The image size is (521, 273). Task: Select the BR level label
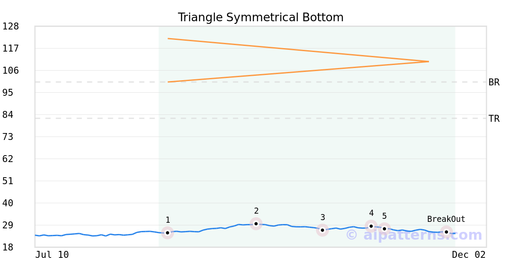494,82
